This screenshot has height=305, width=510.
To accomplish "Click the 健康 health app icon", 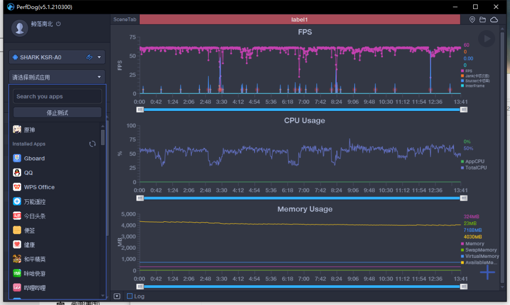I will point(17,244).
